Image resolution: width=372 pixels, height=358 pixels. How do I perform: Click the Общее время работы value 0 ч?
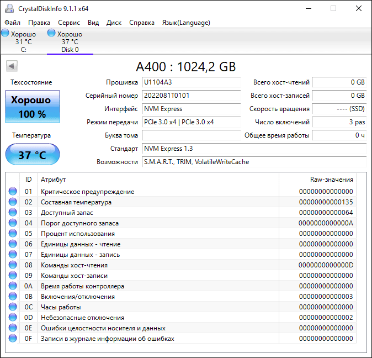point(339,135)
